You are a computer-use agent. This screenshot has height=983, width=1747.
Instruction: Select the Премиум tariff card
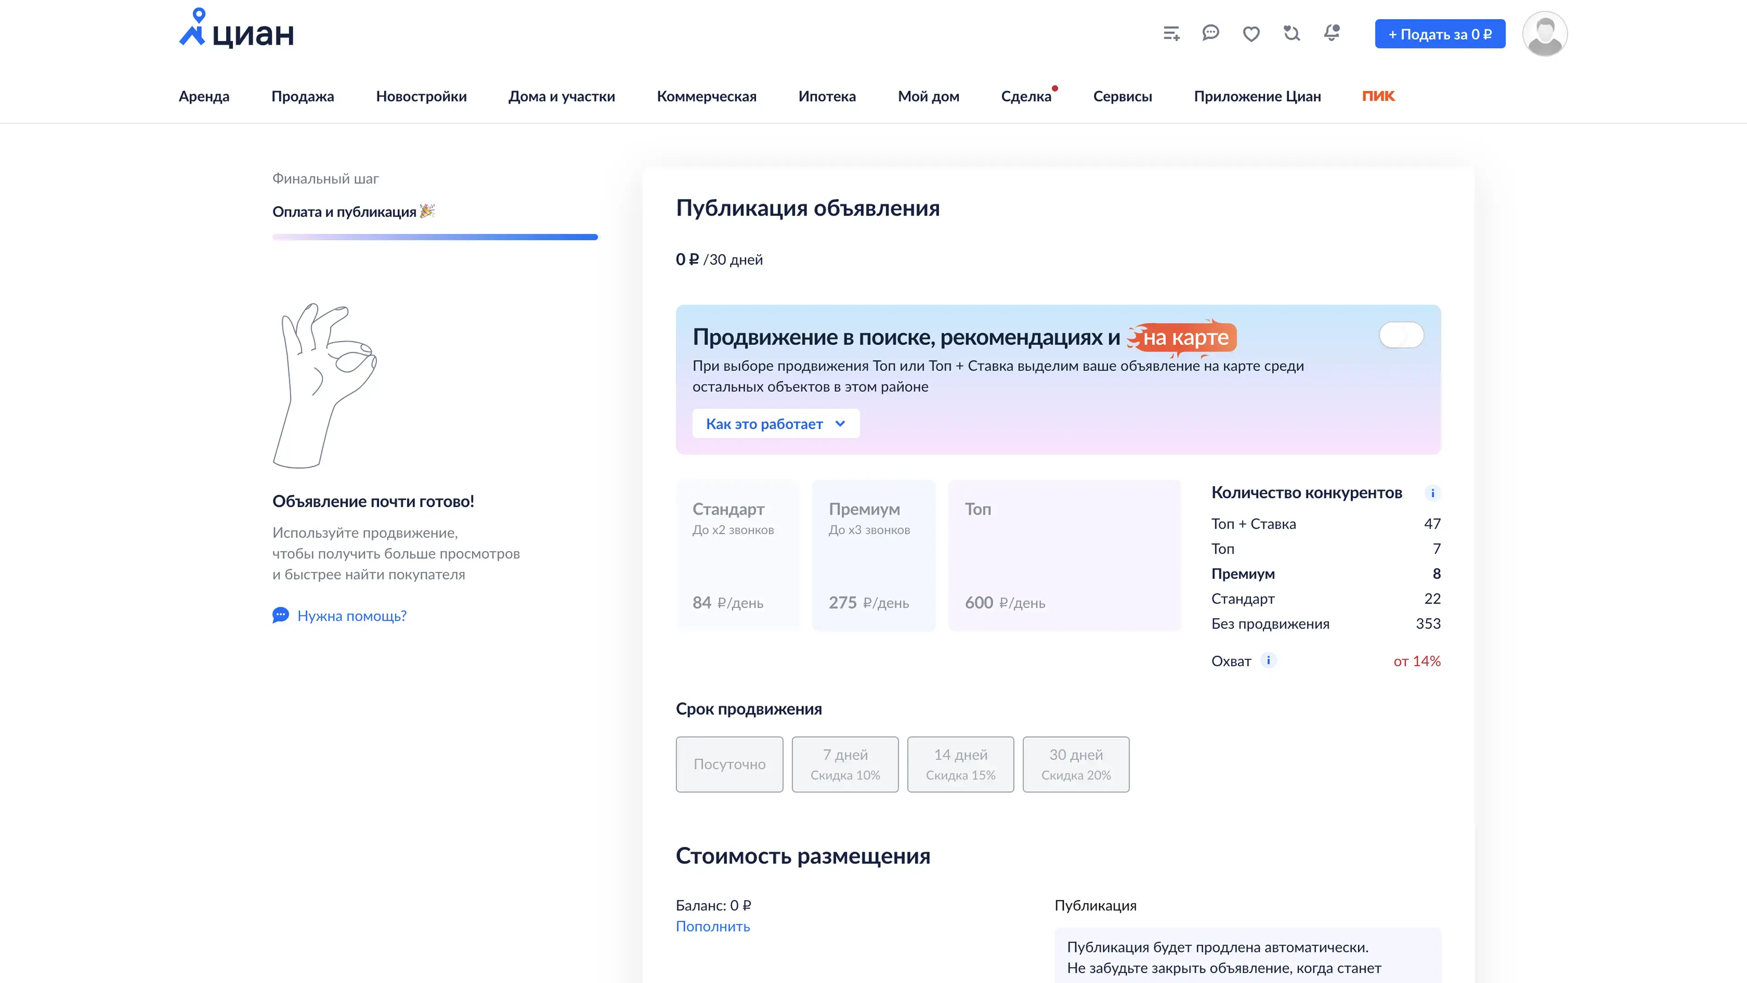click(x=873, y=555)
